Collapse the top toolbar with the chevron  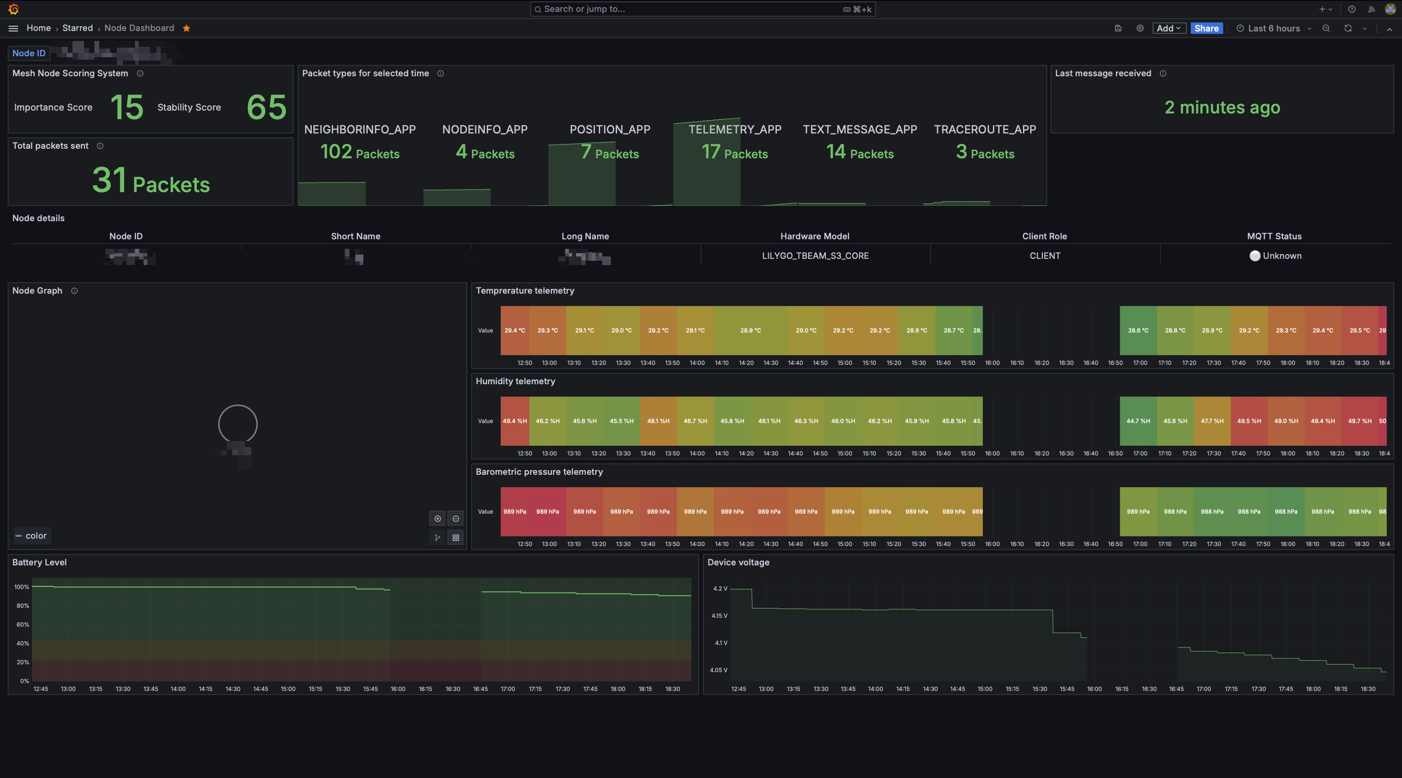tap(1389, 29)
